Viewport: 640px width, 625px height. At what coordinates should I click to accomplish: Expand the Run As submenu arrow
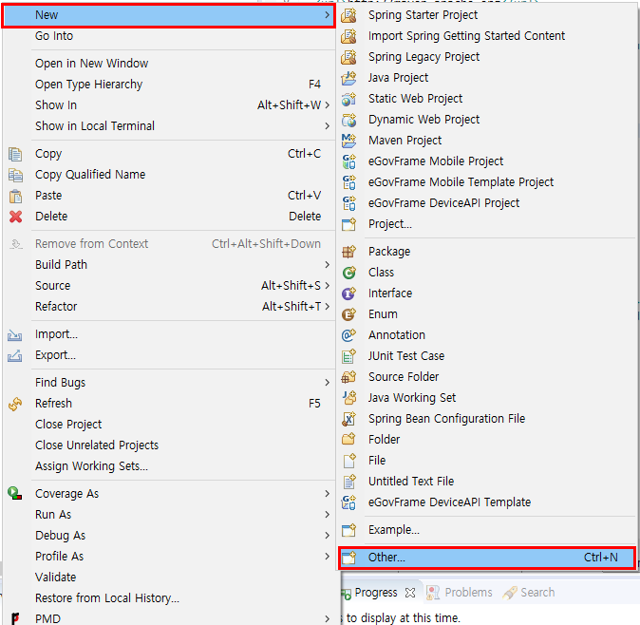tap(327, 515)
